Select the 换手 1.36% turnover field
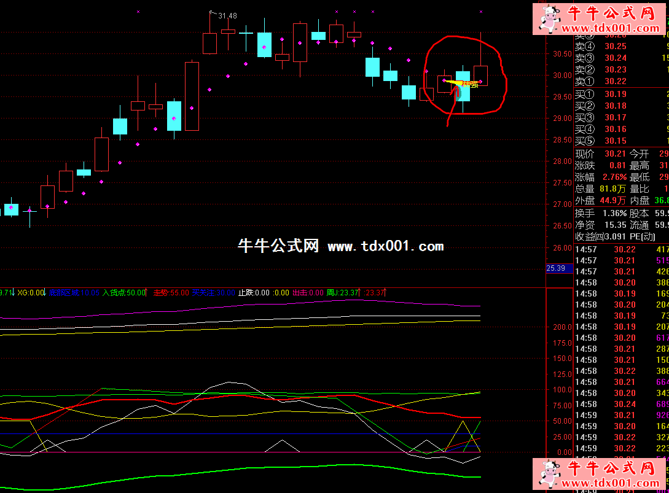The image size is (669, 493). pos(601,213)
